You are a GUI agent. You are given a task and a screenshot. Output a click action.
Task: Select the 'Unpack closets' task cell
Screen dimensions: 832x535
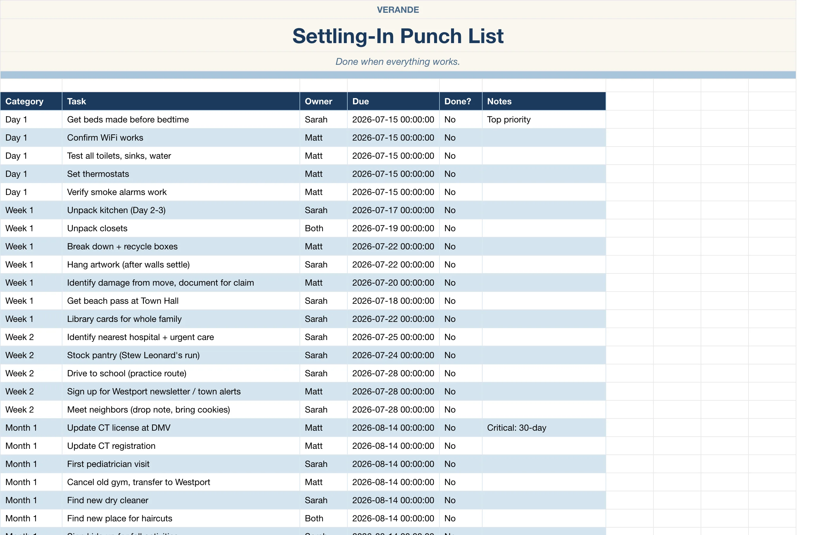181,228
